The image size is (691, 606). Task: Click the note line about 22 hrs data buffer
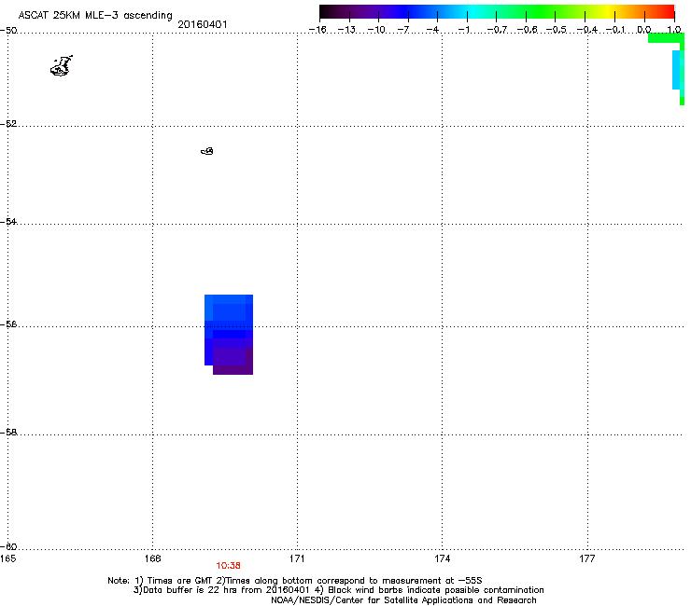tap(338, 590)
